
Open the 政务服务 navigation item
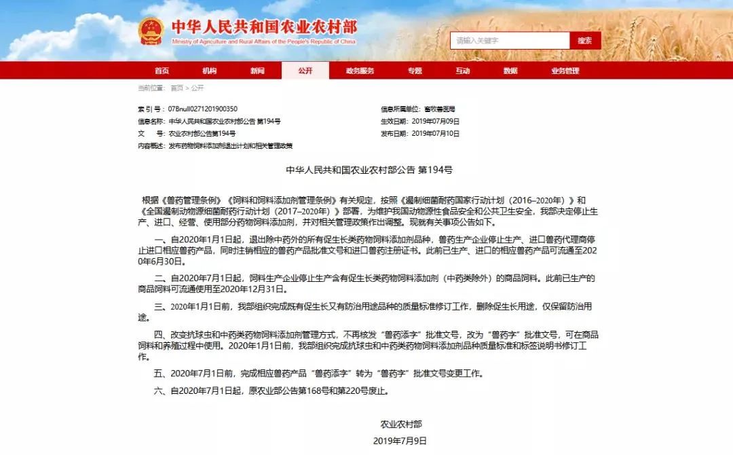coord(360,71)
